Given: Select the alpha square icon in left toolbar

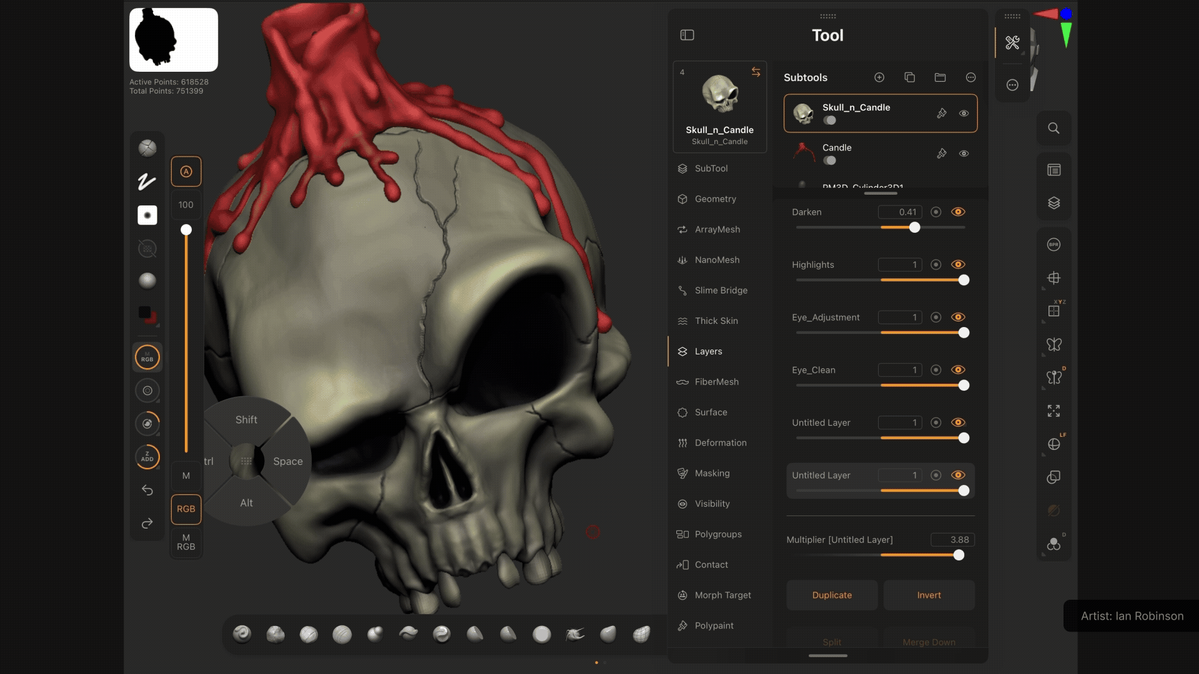Looking at the screenshot, I should point(147,215).
